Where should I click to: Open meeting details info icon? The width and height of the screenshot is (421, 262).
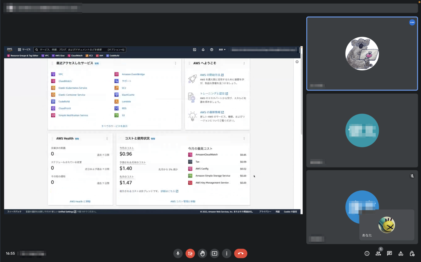367,253
